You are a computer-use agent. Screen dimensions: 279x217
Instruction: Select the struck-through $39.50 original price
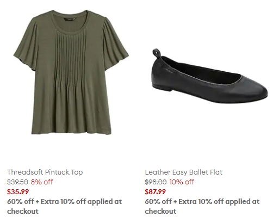tap(17, 182)
